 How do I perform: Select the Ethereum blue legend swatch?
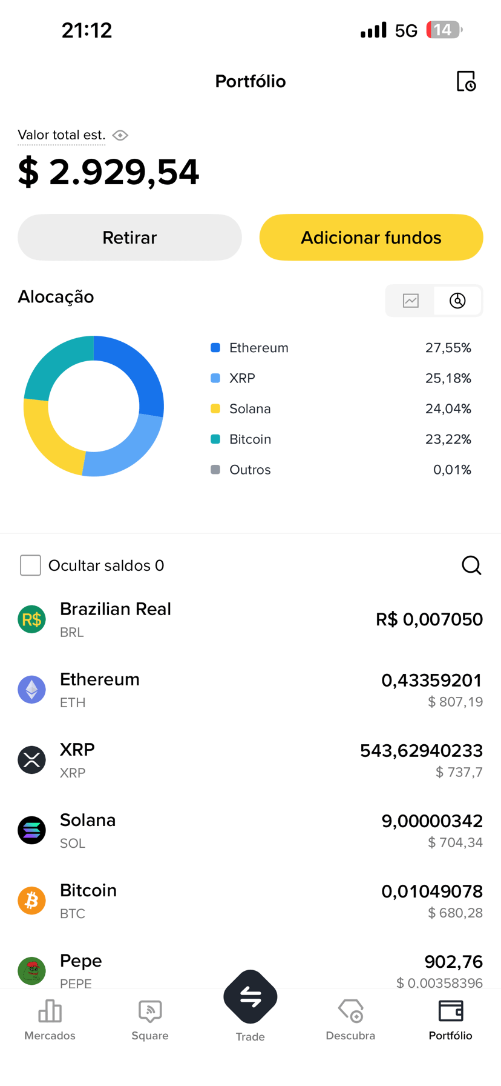point(215,348)
